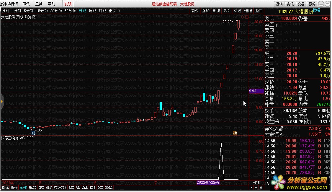Select the 月线 monthly period
Screen dimensions: 332x192
(102, 11)
